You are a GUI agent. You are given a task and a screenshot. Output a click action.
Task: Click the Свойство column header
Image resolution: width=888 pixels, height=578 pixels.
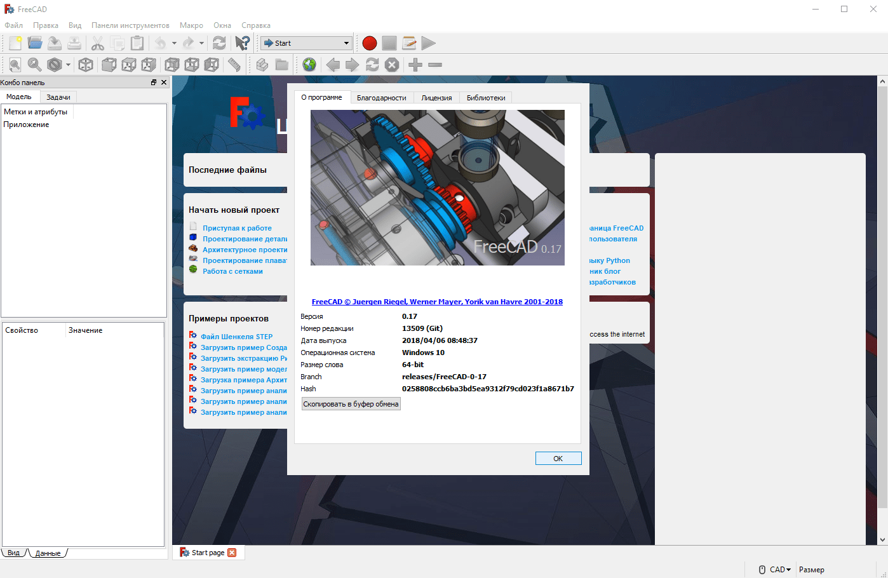(x=34, y=330)
